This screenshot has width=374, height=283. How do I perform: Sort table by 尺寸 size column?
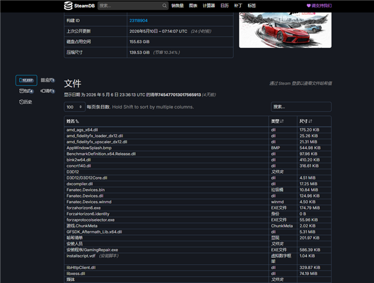(314, 121)
